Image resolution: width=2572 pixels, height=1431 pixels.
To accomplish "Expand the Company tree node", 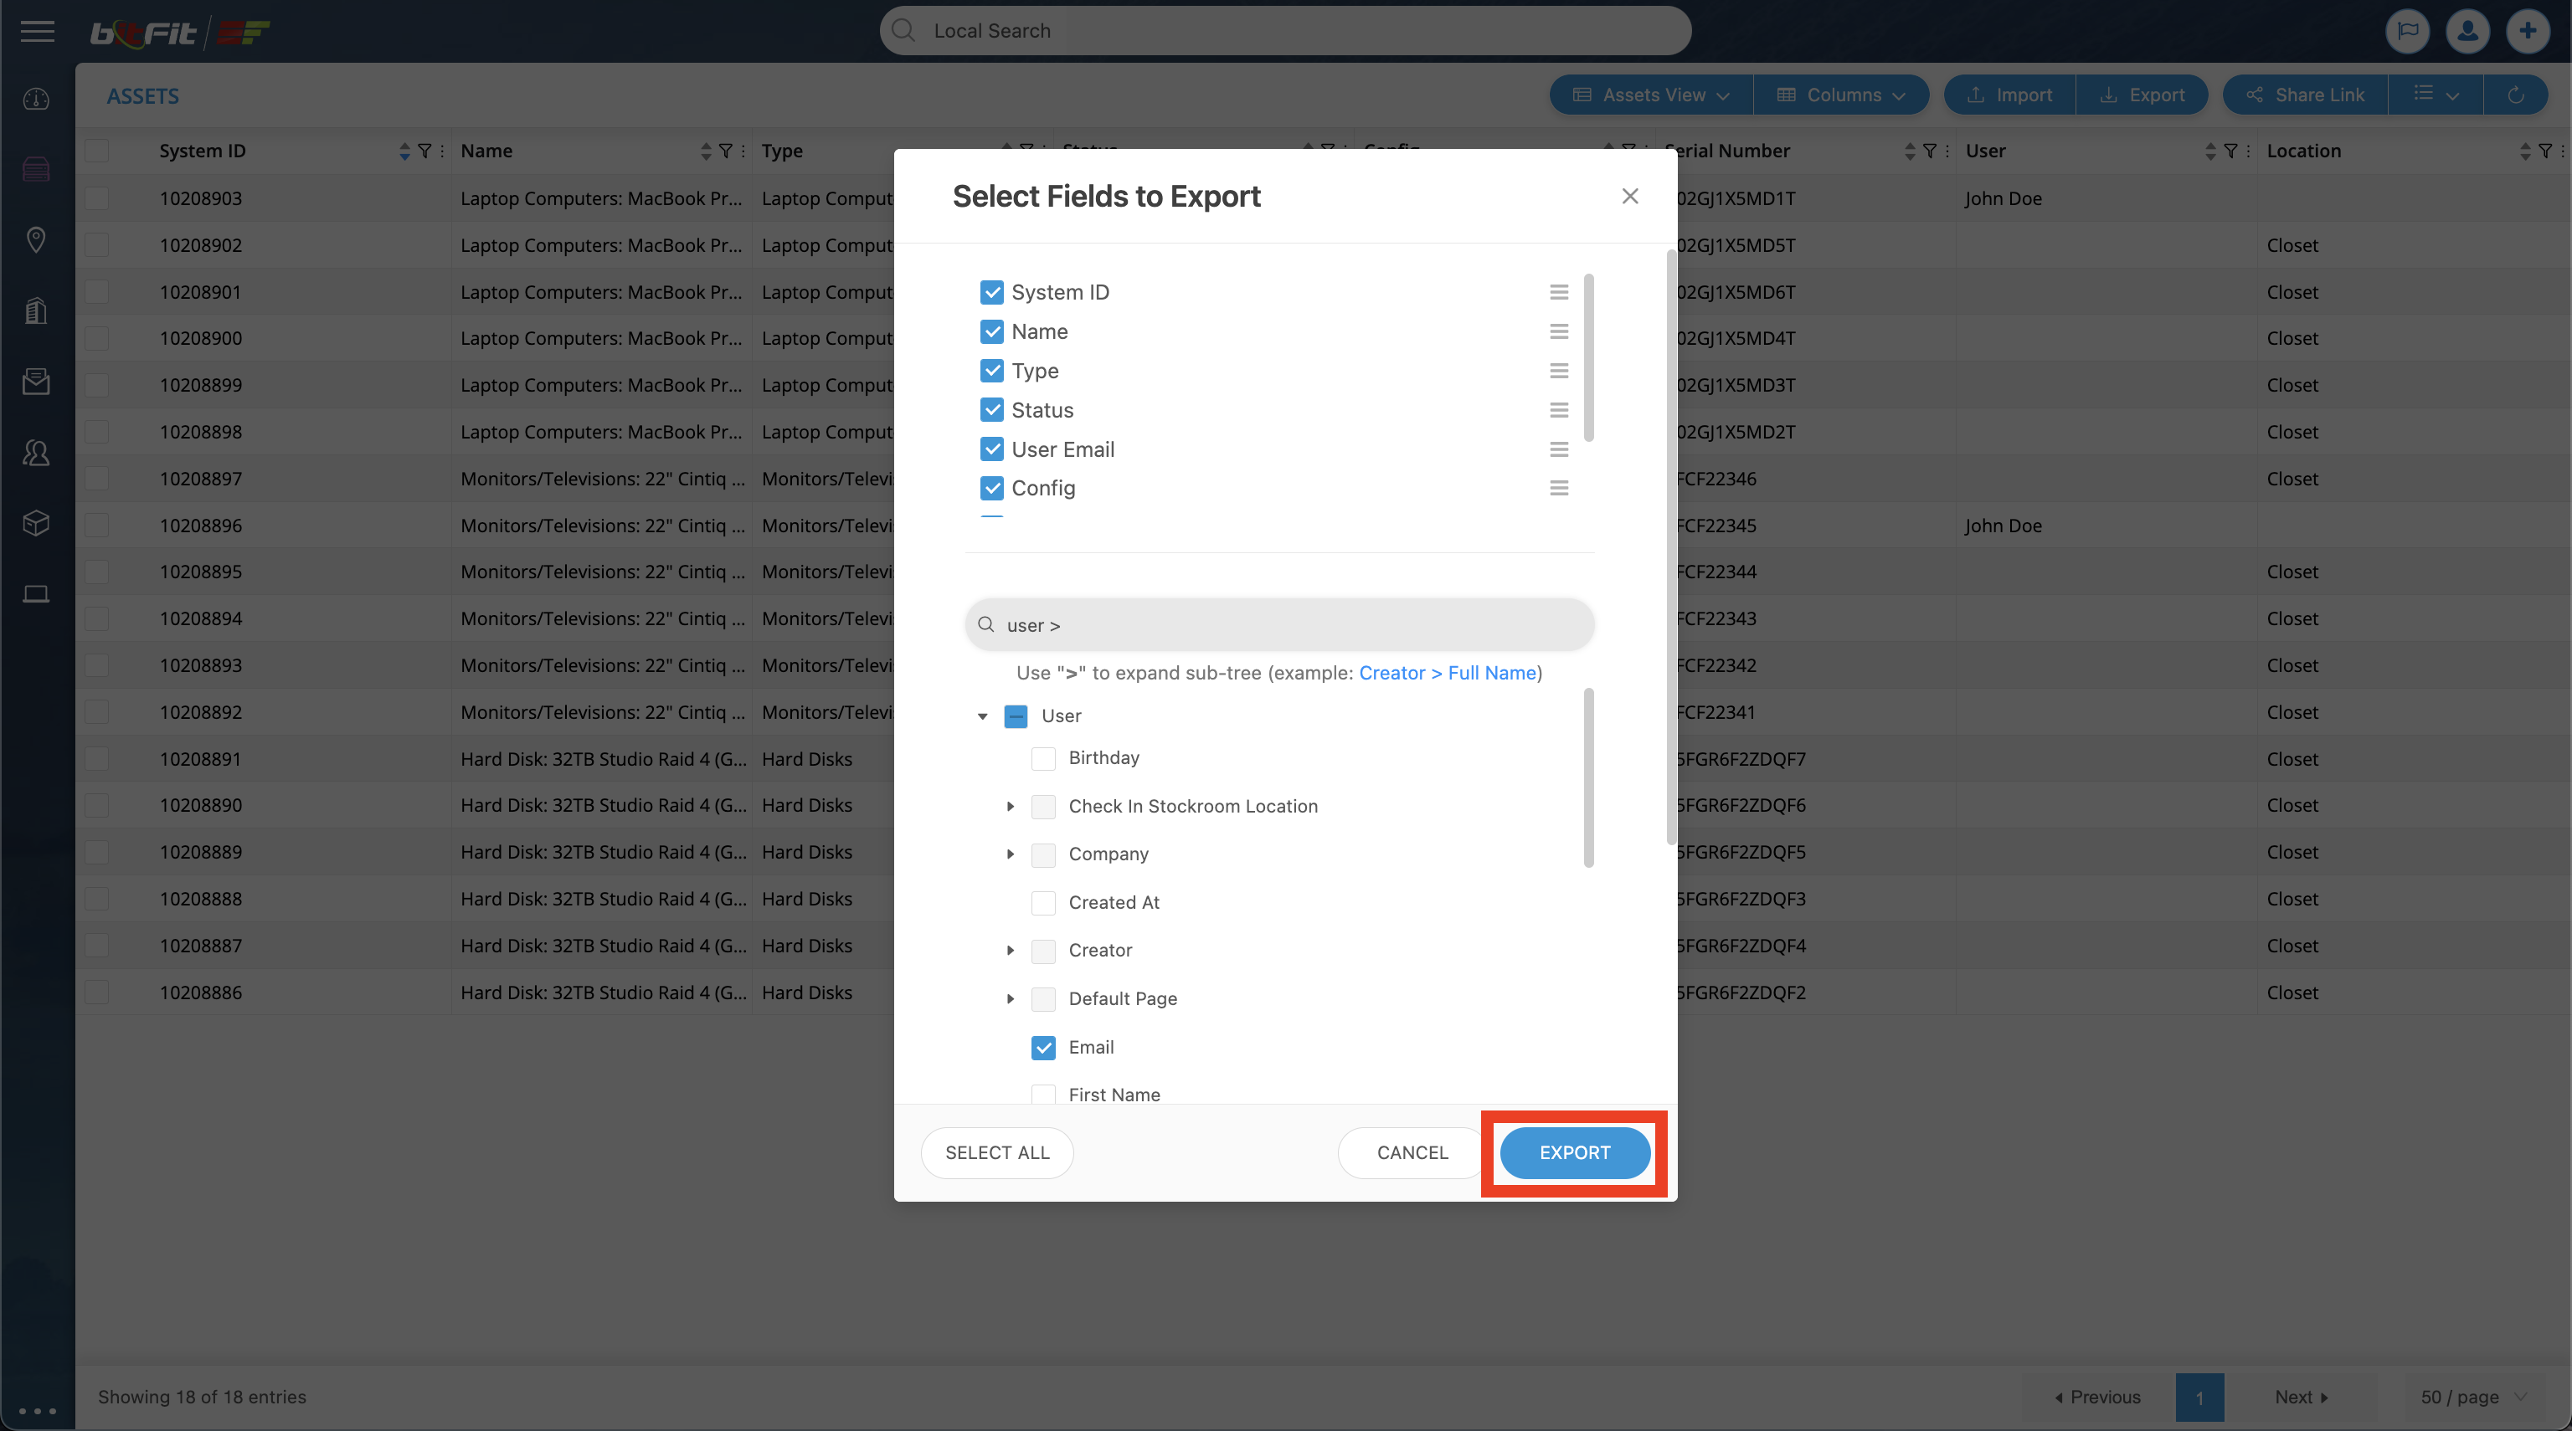I will point(1010,854).
